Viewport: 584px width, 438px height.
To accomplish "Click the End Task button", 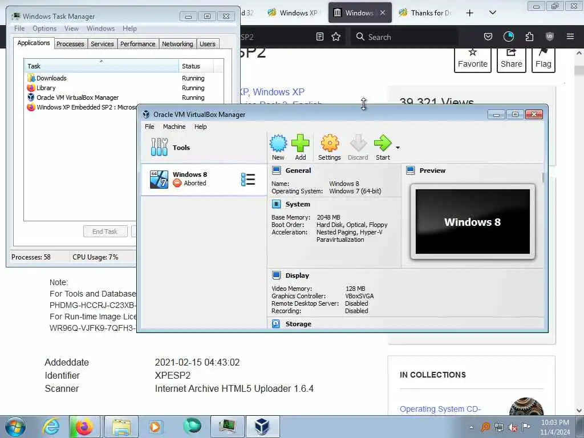I will pyautogui.click(x=106, y=232).
